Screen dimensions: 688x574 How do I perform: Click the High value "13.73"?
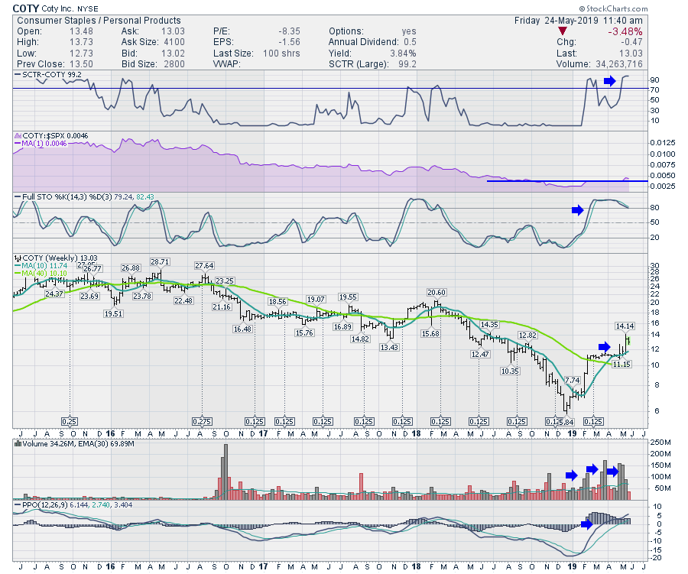(81, 42)
